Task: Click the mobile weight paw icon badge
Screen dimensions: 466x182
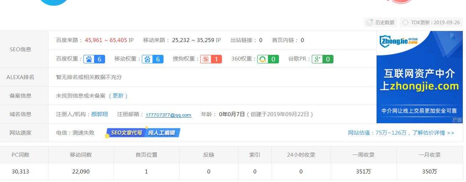Action: pyautogui.click(x=147, y=59)
